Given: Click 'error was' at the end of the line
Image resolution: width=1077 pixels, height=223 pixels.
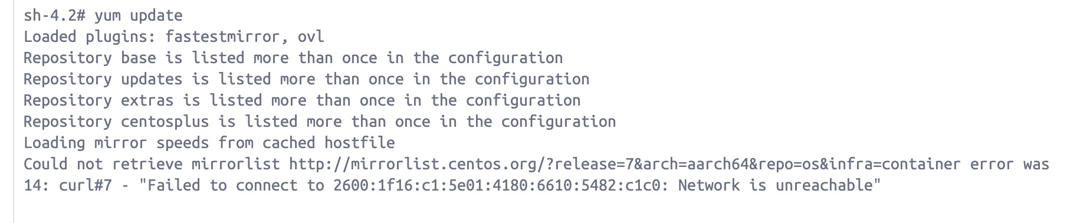Looking at the screenshot, I should (x=1010, y=164).
